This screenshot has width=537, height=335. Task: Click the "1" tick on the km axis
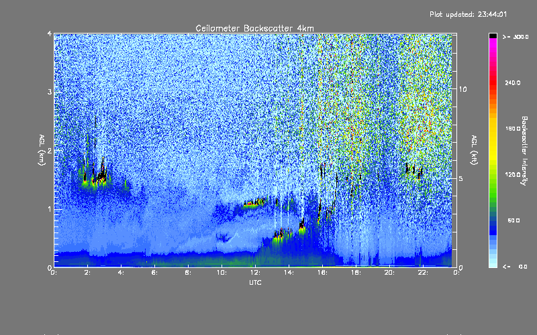[50, 209]
